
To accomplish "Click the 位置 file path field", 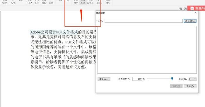I will [x=143, y=21].
